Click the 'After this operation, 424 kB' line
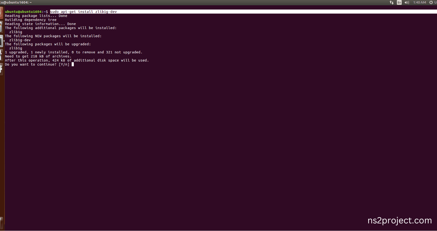 [77, 60]
